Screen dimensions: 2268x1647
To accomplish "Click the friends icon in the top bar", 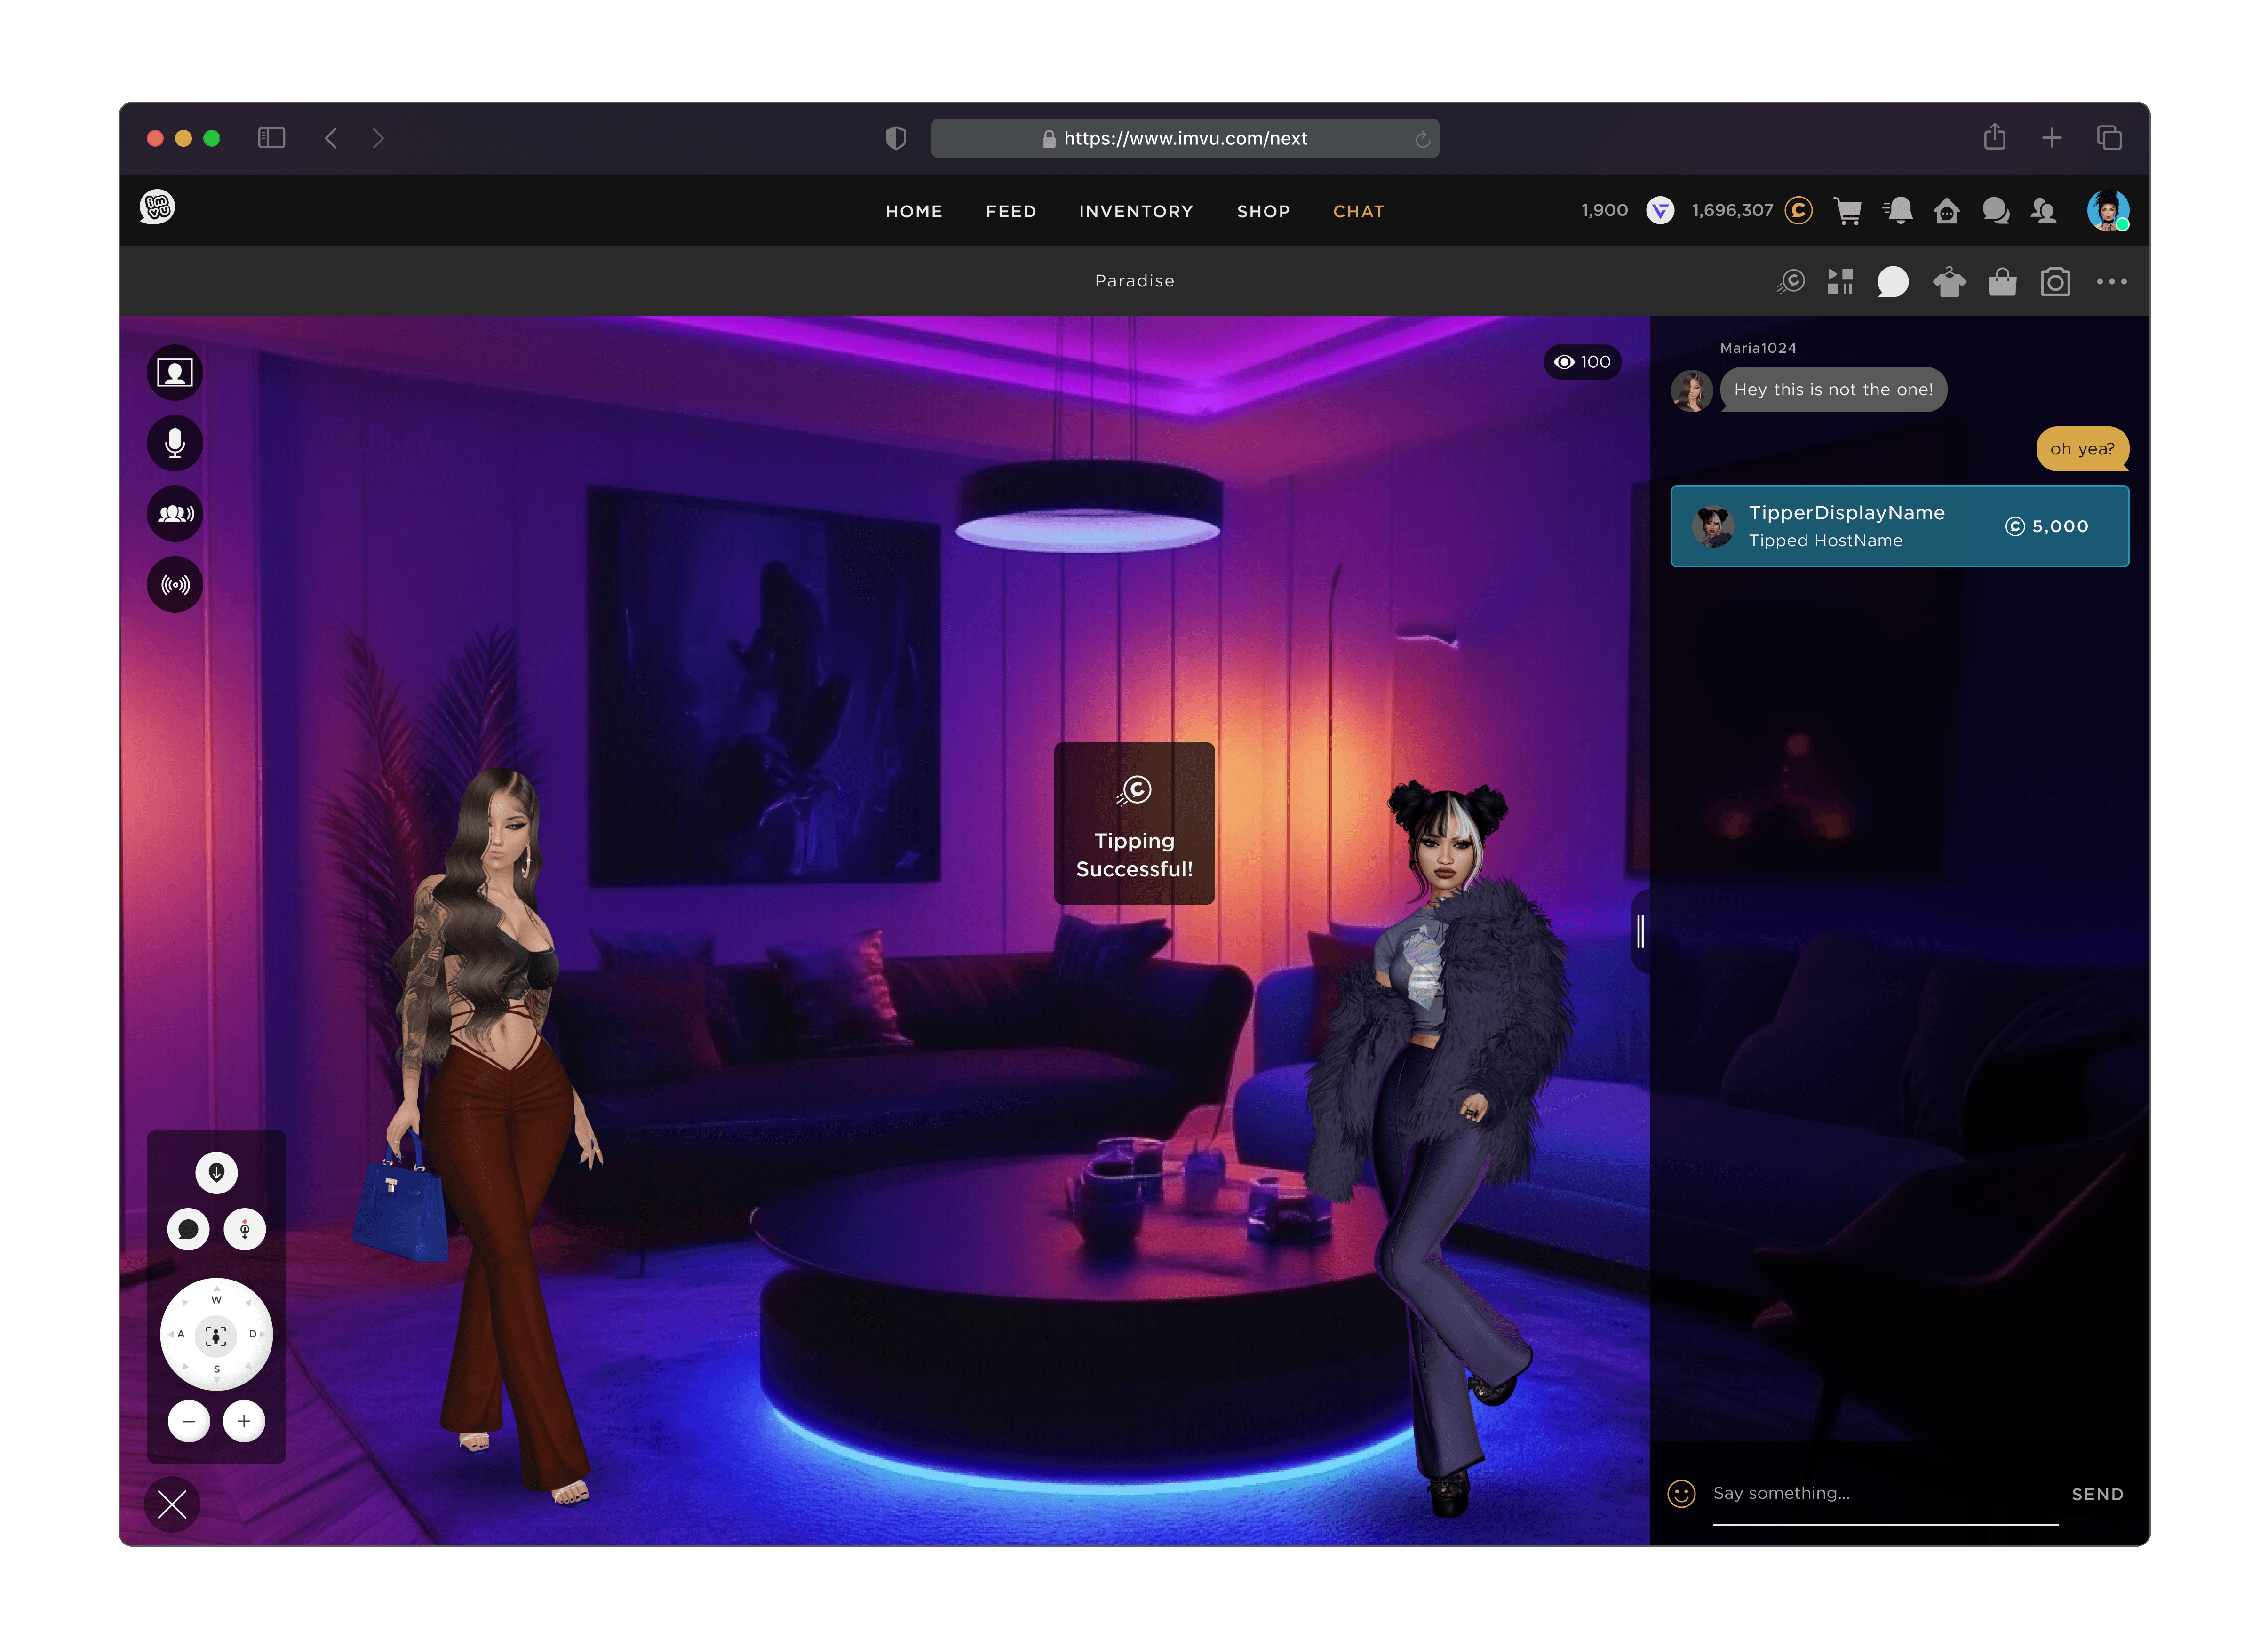I will point(2043,211).
